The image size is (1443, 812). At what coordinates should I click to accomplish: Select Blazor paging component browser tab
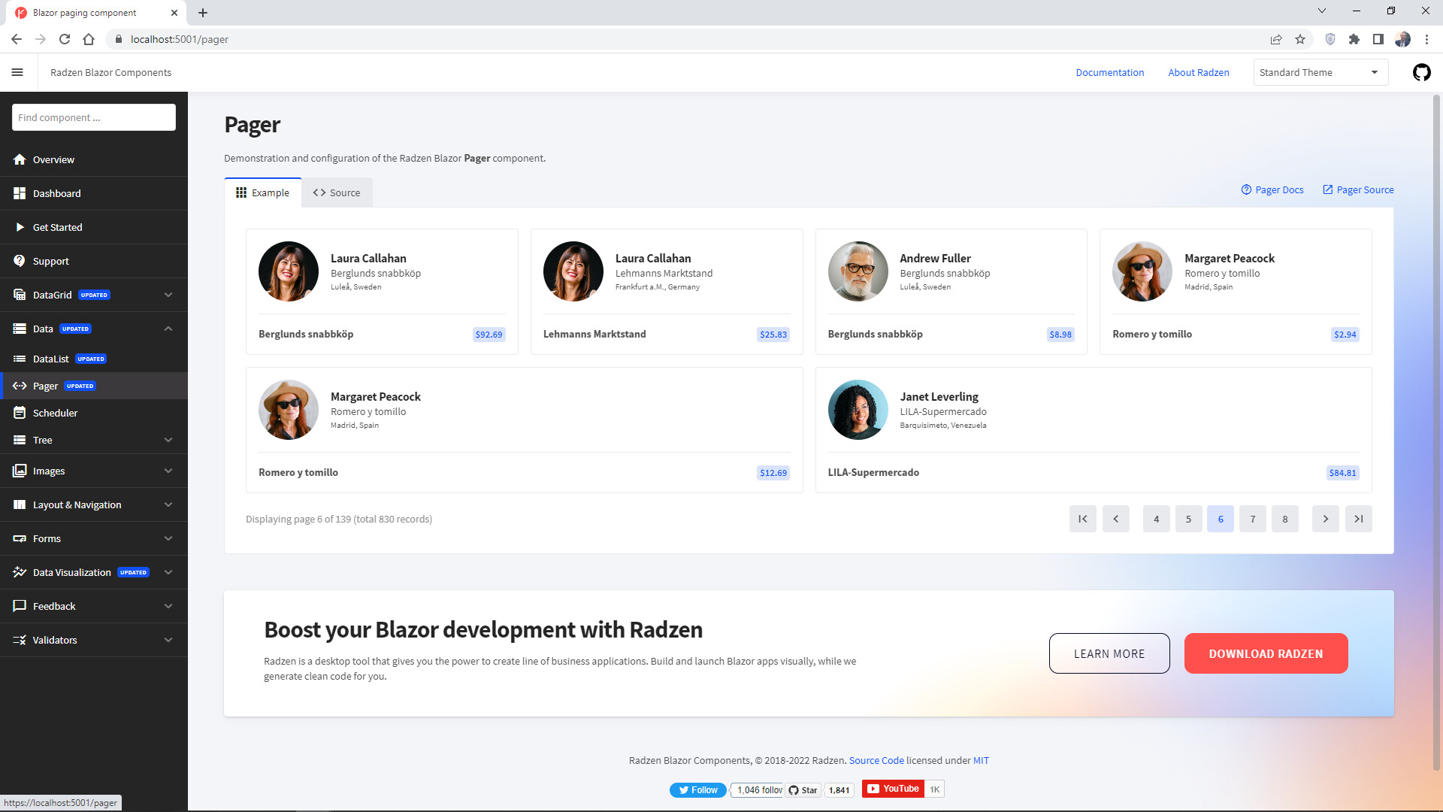coord(98,13)
